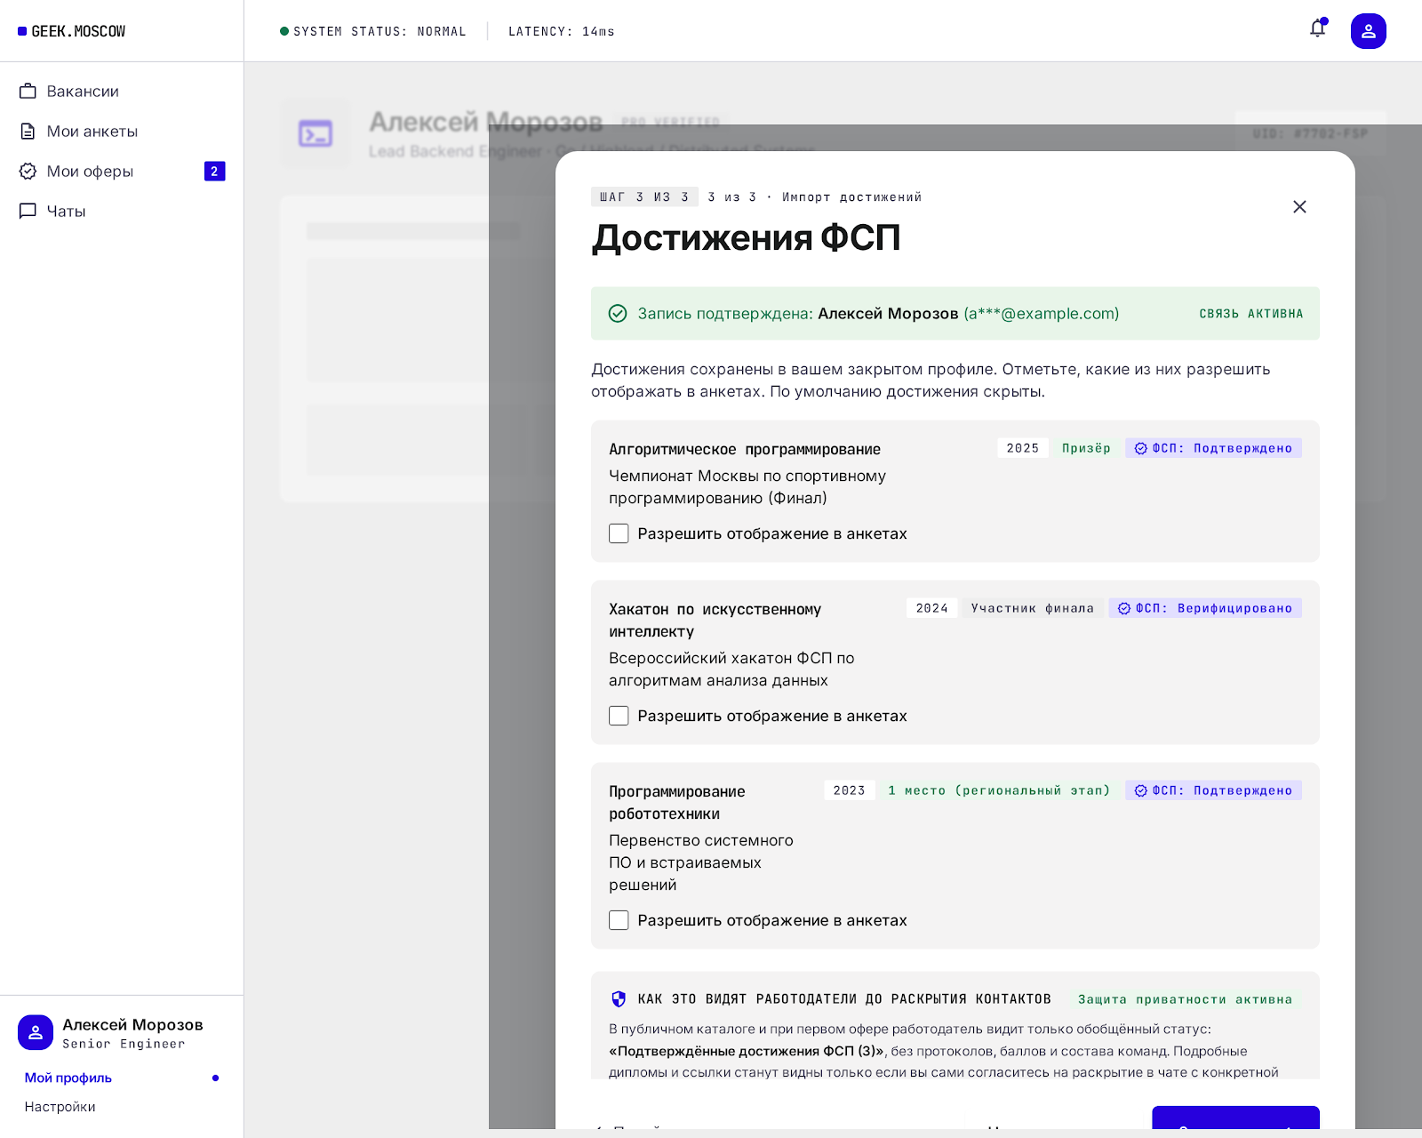The height and width of the screenshot is (1138, 1422).
Task: Click the Призёр result tag
Action: (1086, 448)
